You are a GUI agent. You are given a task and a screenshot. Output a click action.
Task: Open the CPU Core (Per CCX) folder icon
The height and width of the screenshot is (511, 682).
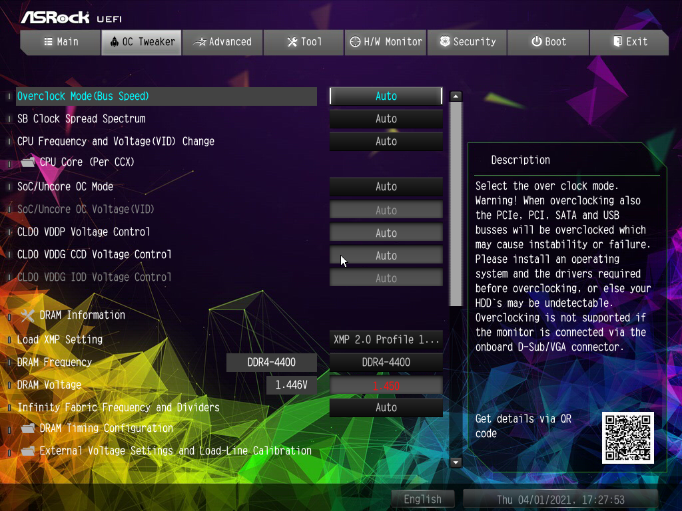click(28, 162)
